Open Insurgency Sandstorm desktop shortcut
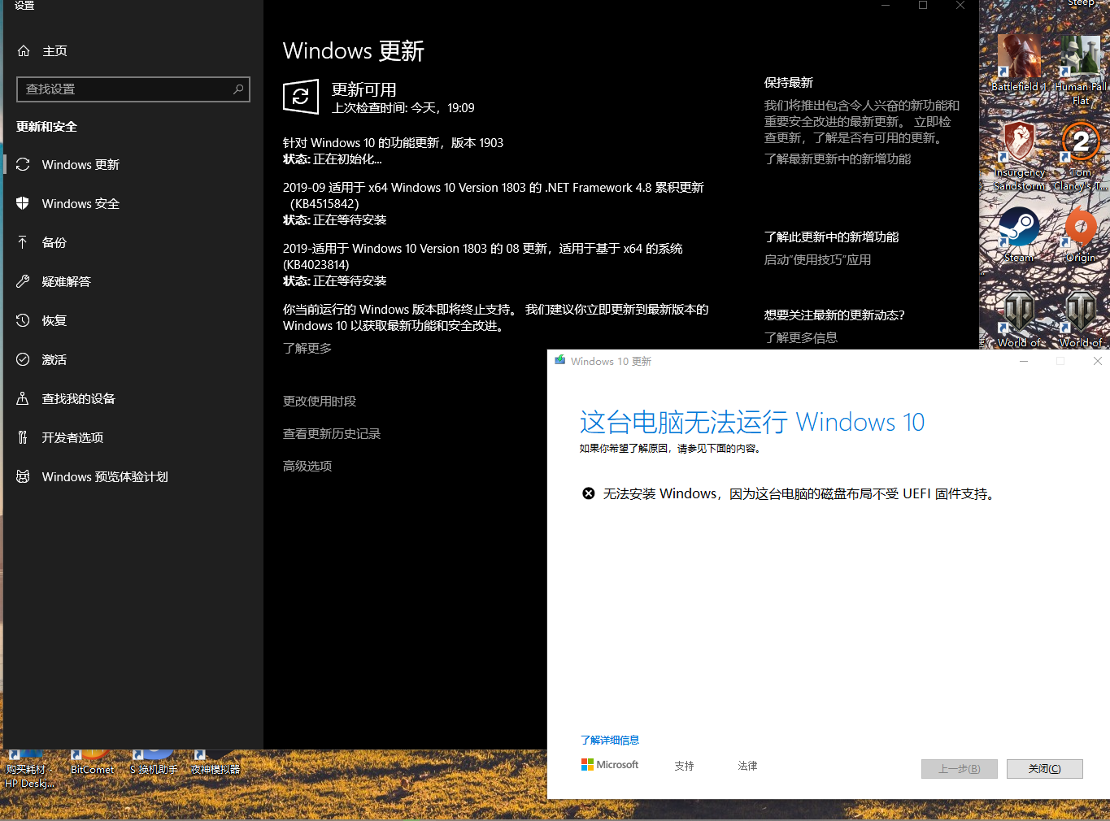Screen dimensions: 1110x821 (1020, 156)
